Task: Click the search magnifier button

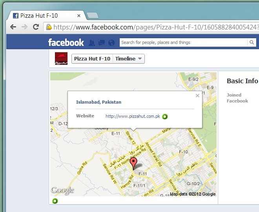Action: coord(252,42)
